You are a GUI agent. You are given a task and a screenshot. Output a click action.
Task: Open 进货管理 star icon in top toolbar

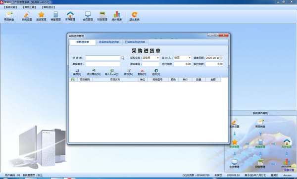[x=41, y=16]
